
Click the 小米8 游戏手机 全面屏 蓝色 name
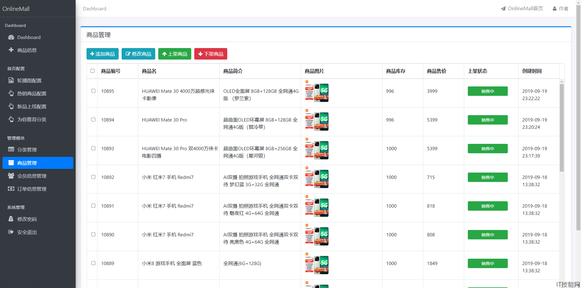[172, 263]
